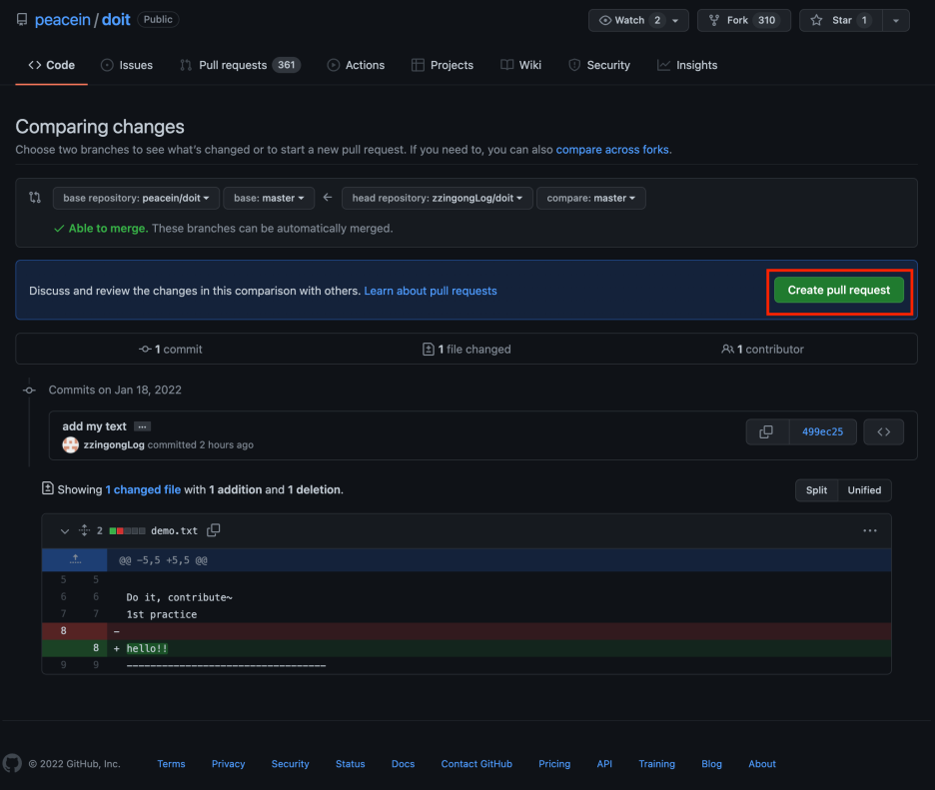
Task: Expand commit message ellipsis next to add my text
Action: pos(143,426)
